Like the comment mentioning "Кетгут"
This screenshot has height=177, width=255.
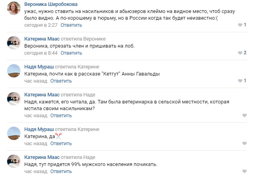click(x=240, y=81)
